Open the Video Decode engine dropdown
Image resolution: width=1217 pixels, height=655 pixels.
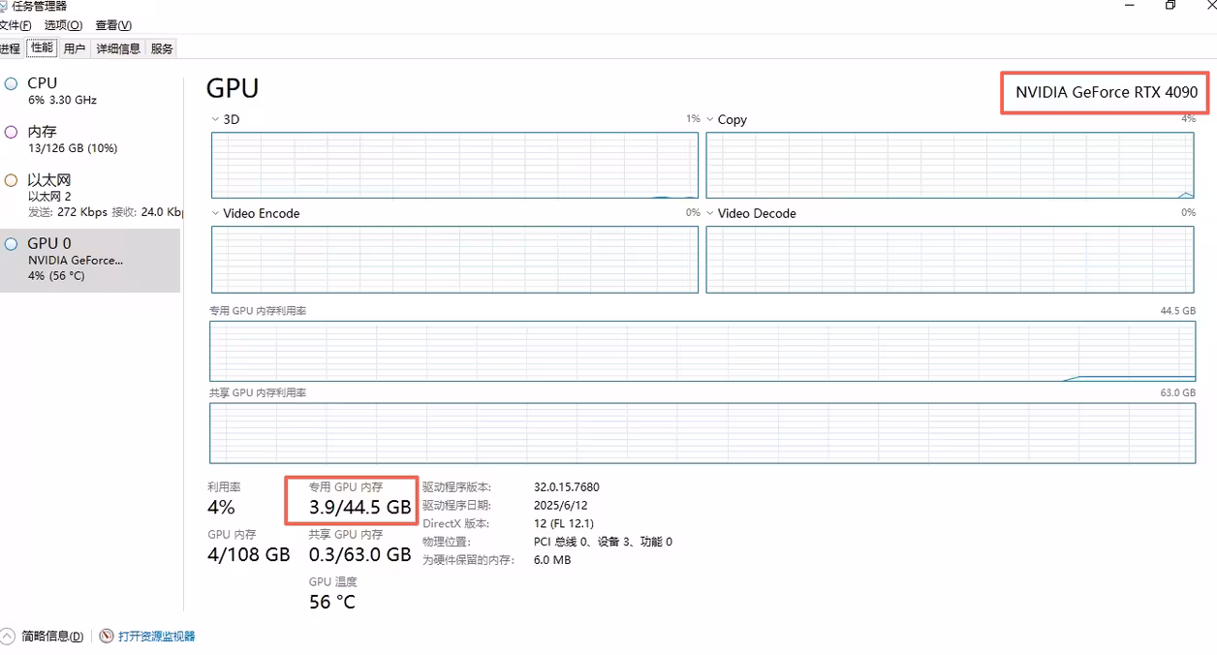click(x=710, y=213)
